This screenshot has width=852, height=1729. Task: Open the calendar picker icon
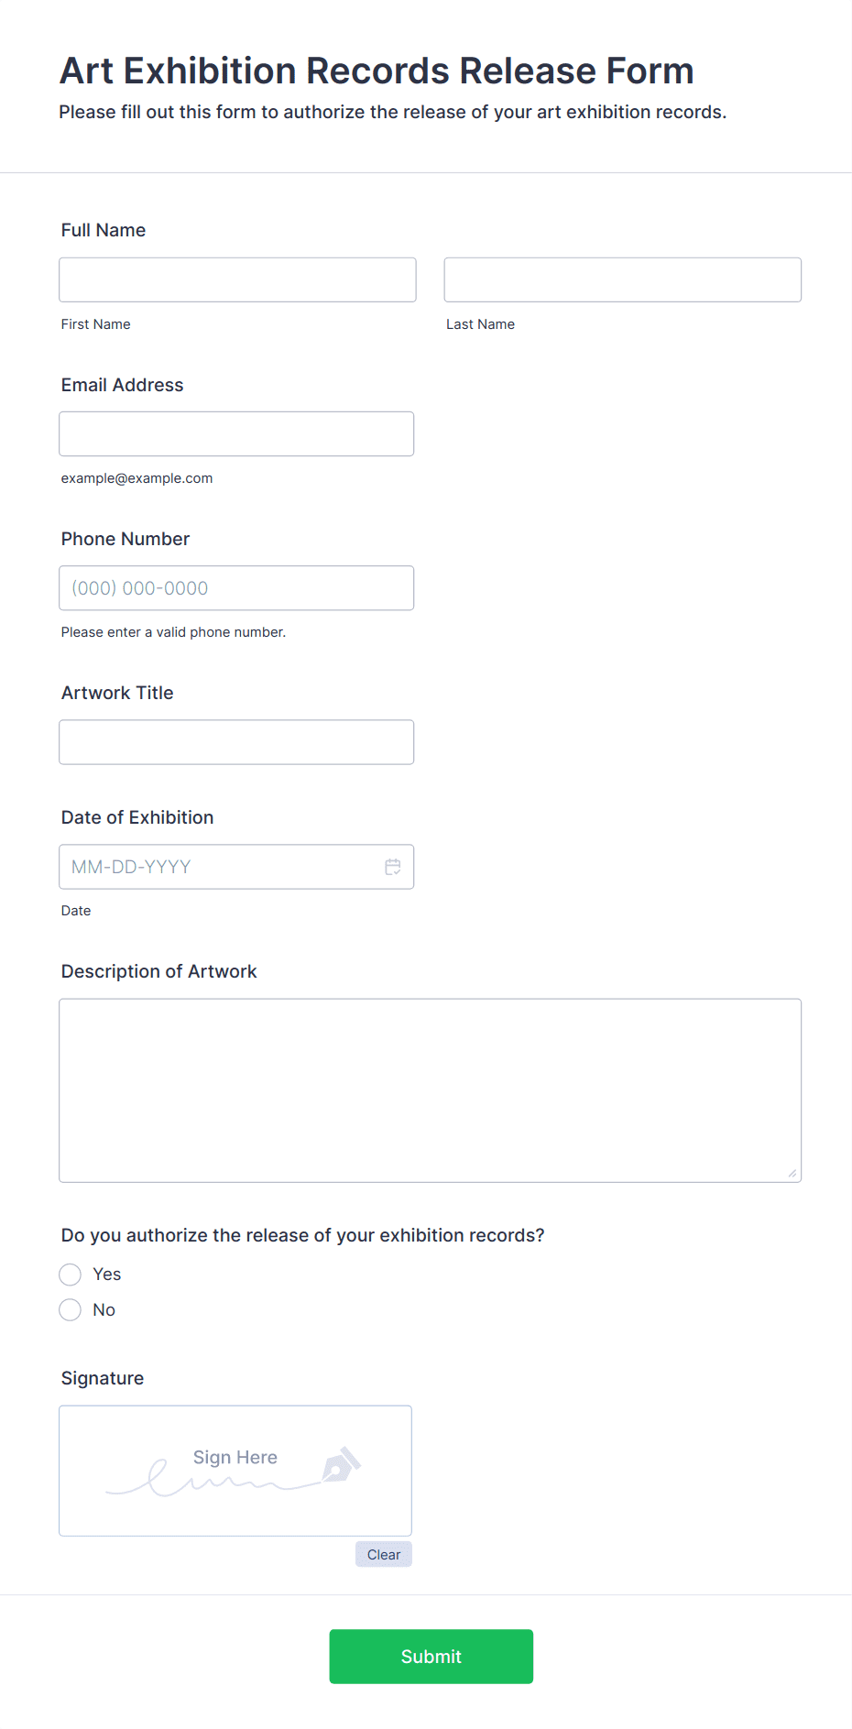pos(393,867)
